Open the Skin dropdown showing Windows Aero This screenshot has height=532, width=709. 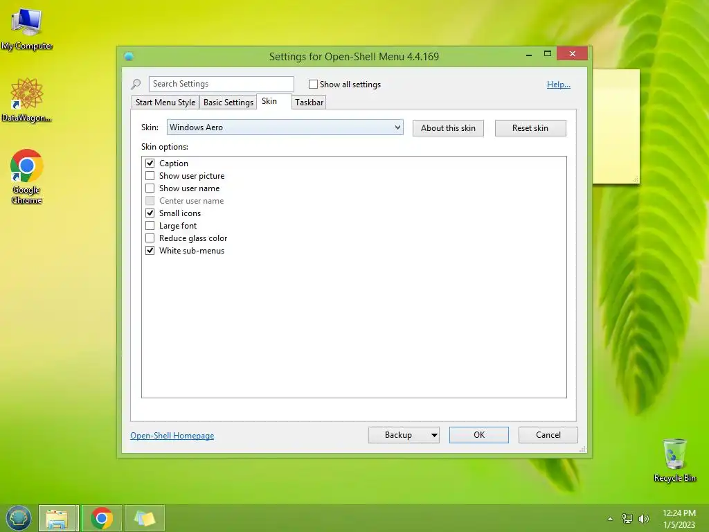pos(285,127)
